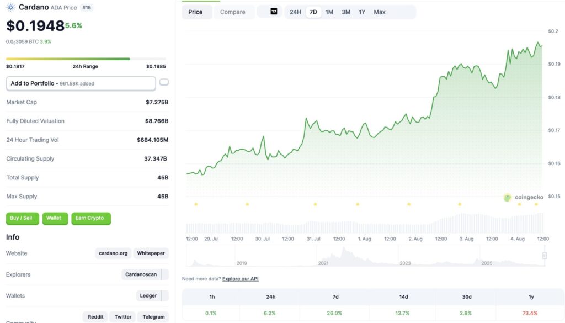Click the green Earn Crypto button
This screenshot has width=565, height=323.
click(x=91, y=218)
